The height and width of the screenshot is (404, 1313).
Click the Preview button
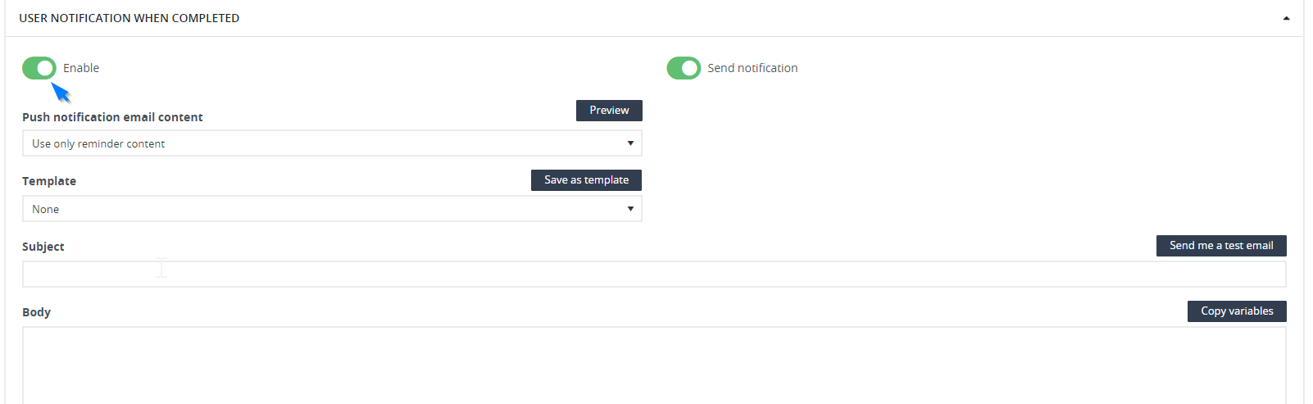pos(609,110)
